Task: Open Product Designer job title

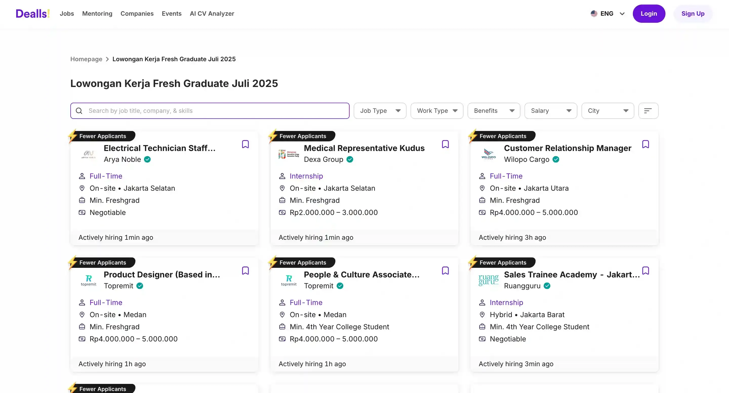Action: click(x=162, y=275)
